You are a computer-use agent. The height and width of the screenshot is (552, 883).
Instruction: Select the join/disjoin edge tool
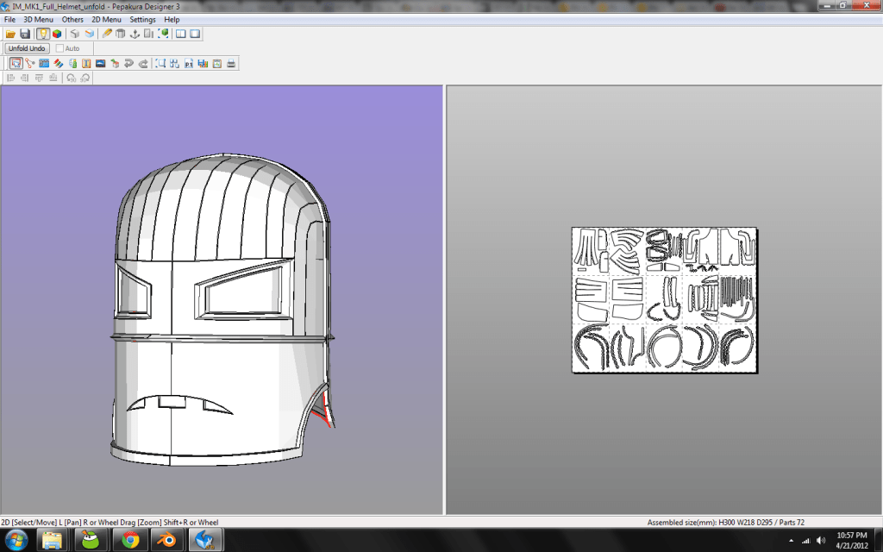coord(30,64)
